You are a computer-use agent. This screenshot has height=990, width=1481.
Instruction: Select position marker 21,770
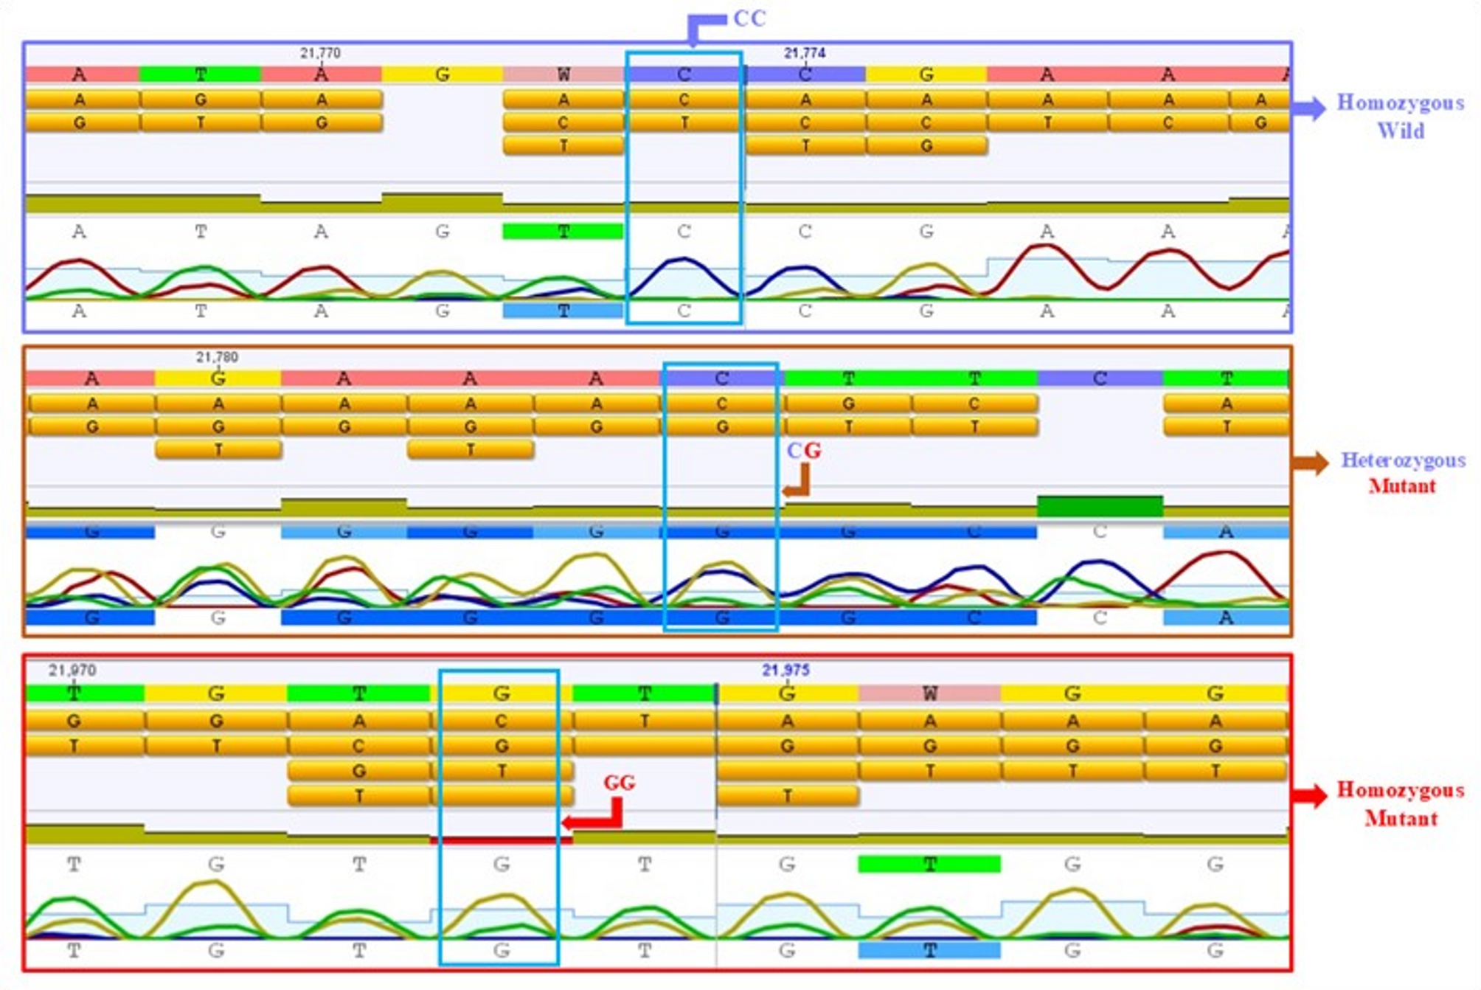(320, 53)
